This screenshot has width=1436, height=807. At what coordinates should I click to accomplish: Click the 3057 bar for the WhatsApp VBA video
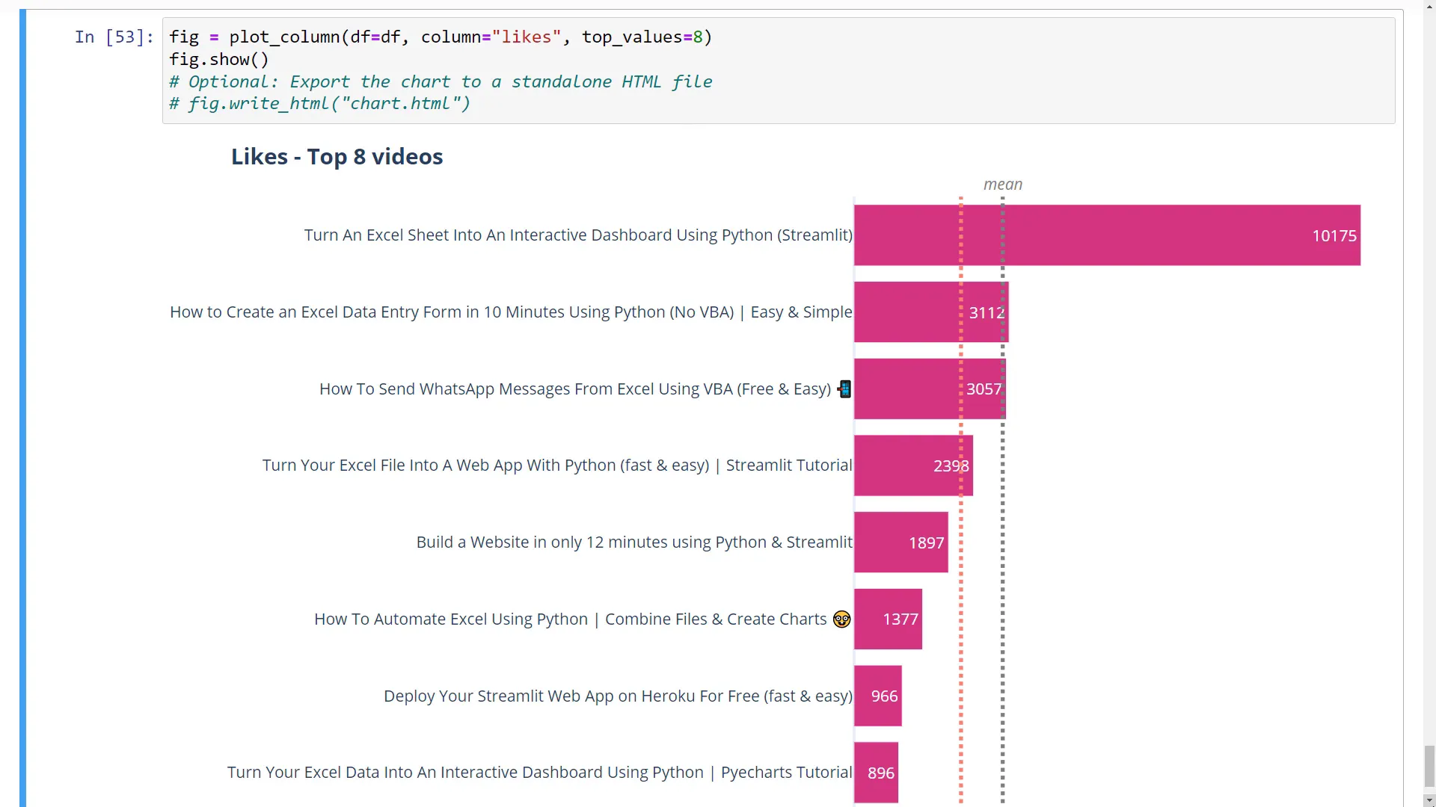930,389
